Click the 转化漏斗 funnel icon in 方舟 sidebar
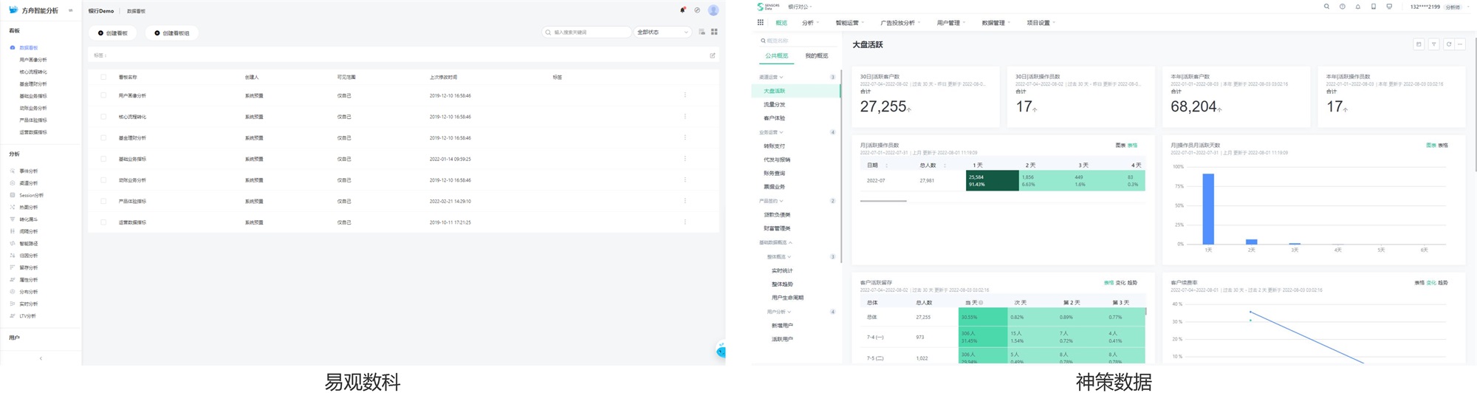 pyautogui.click(x=13, y=219)
